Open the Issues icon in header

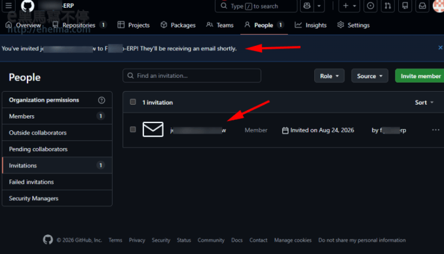tap(371, 6)
